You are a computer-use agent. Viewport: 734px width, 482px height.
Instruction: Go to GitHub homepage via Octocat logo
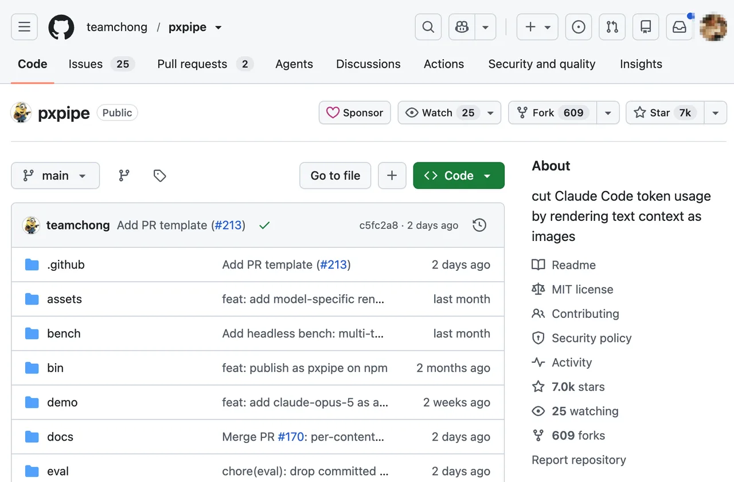click(61, 27)
